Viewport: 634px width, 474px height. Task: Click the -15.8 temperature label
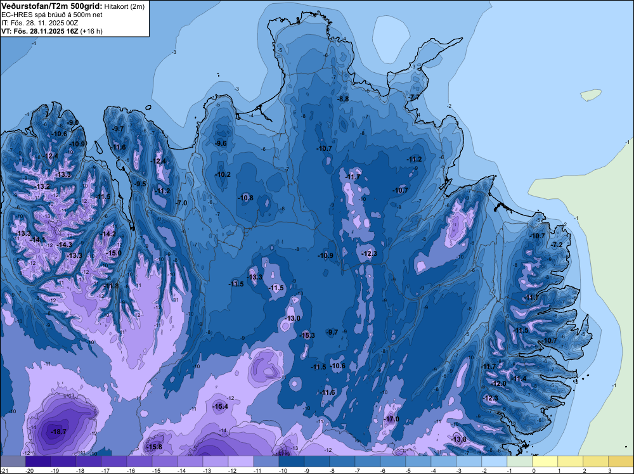click(154, 447)
